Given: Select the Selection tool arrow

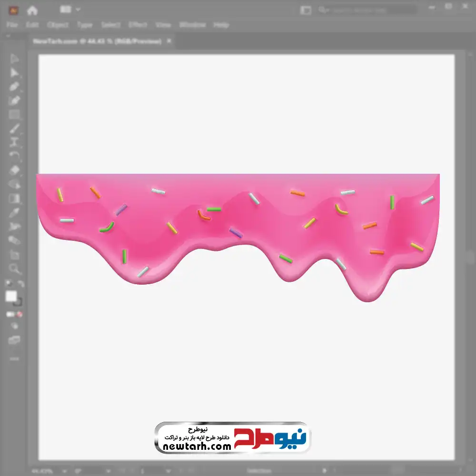Looking at the screenshot, I should (15, 59).
